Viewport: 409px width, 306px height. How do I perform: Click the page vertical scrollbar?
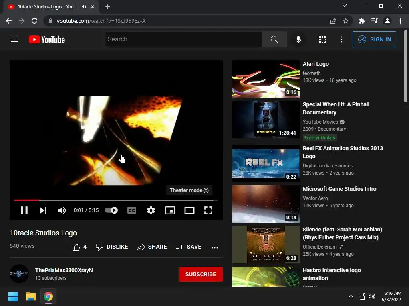406,67
